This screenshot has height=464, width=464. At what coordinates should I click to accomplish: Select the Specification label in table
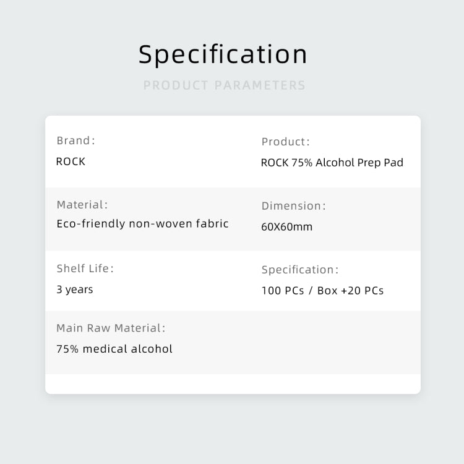pyautogui.click(x=300, y=270)
